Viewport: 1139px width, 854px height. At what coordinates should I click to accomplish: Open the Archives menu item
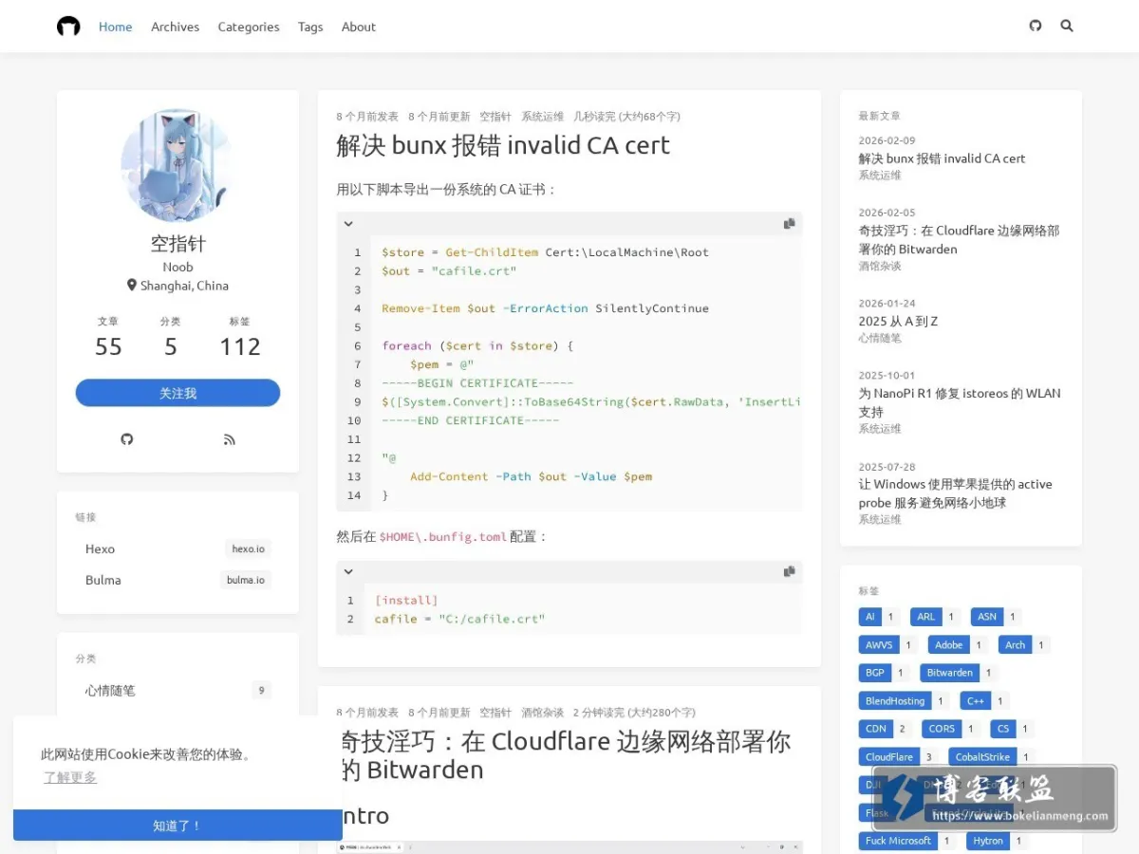176,27
